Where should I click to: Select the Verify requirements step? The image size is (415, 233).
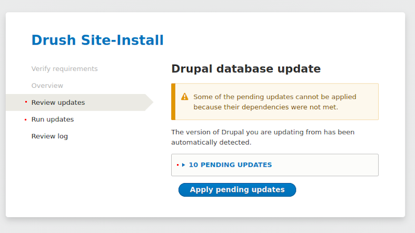[64, 69]
